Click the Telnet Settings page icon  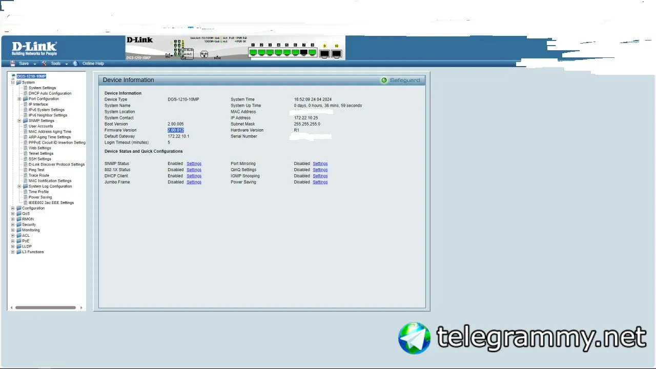[x=25, y=153]
